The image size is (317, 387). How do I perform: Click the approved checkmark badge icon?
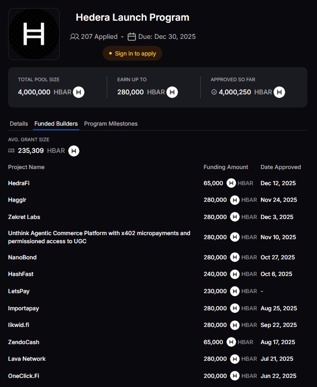(x=214, y=92)
